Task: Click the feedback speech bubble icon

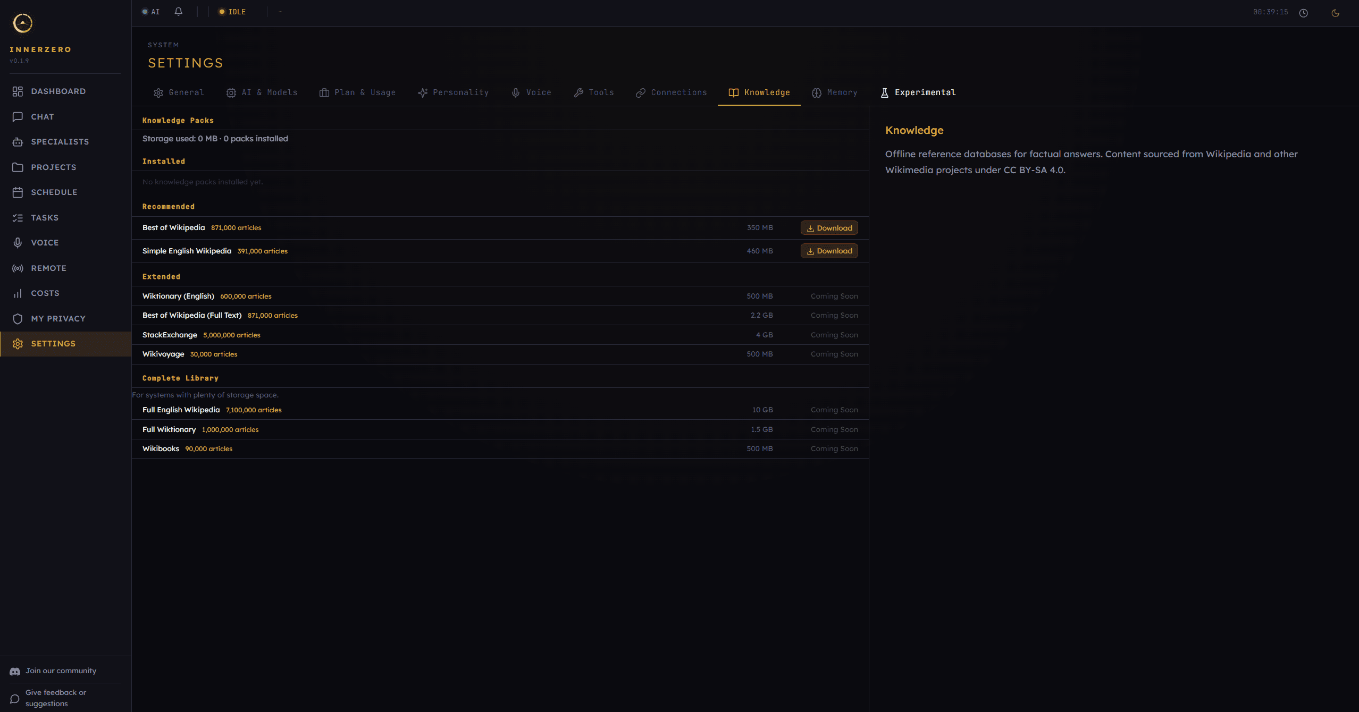Action: pos(15,699)
